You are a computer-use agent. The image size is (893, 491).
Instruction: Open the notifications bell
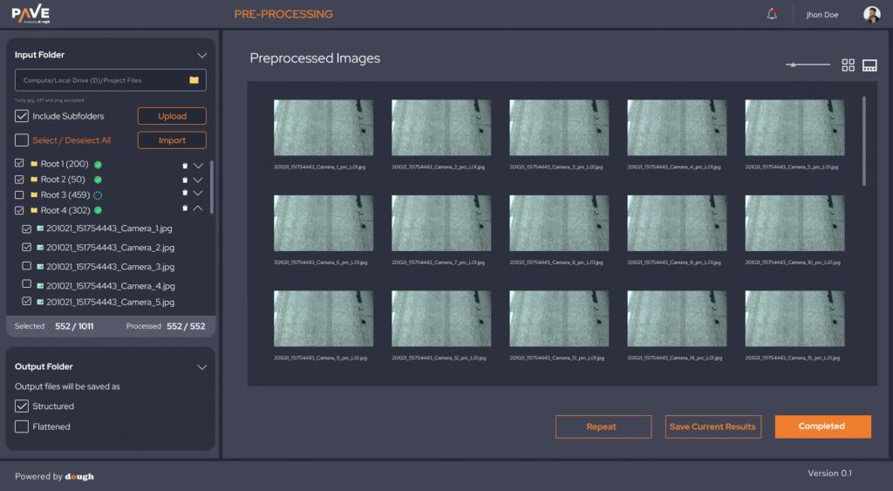[772, 14]
